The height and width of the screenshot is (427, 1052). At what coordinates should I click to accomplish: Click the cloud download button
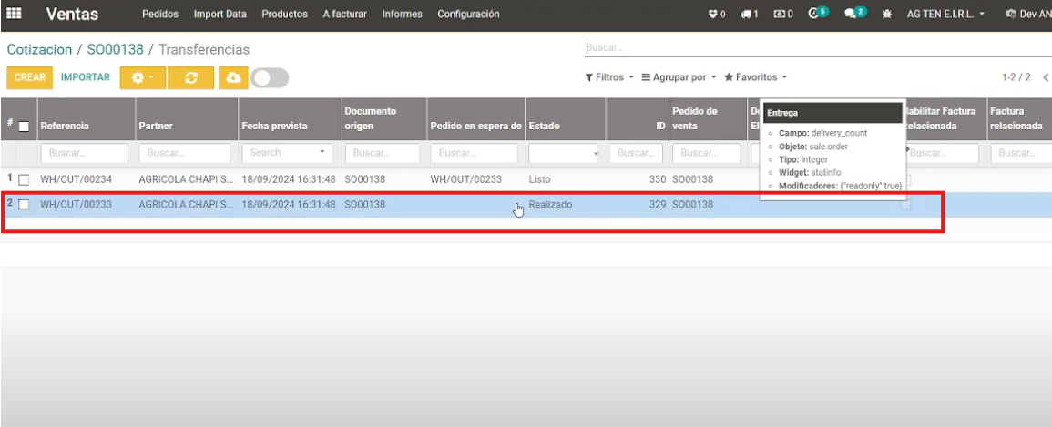click(233, 77)
